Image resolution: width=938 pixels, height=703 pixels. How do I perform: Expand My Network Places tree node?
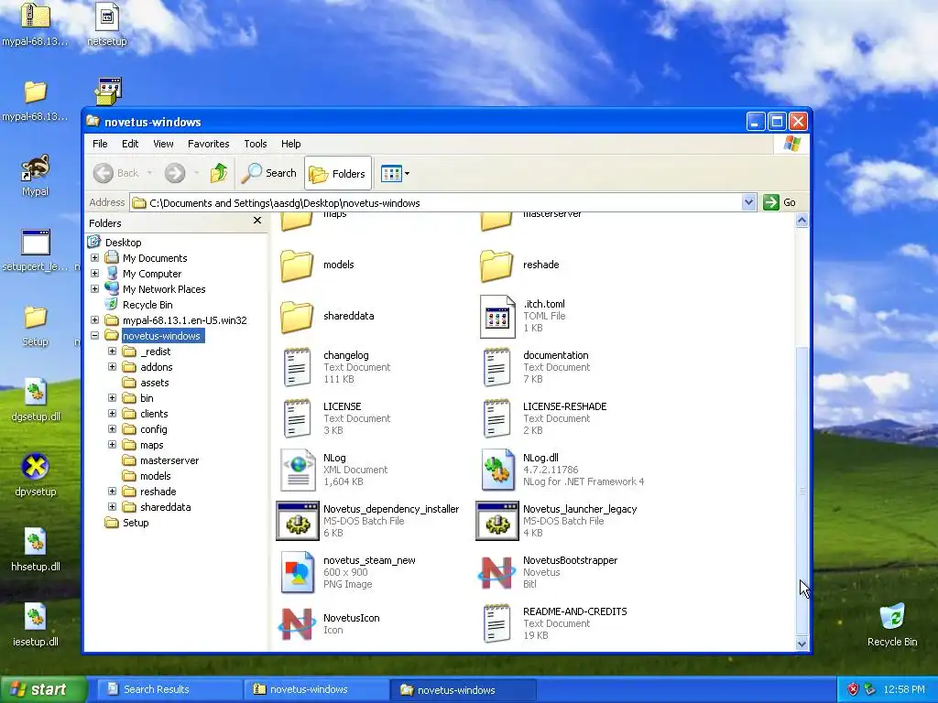[x=94, y=288]
